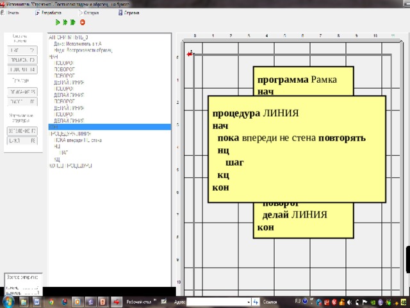The image size is (410, 308).
Task: Open the Ссылки taskbar toolbar
Action: click(270, 302)
